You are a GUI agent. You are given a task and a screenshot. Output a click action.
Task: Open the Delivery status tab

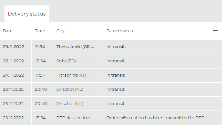27,14
